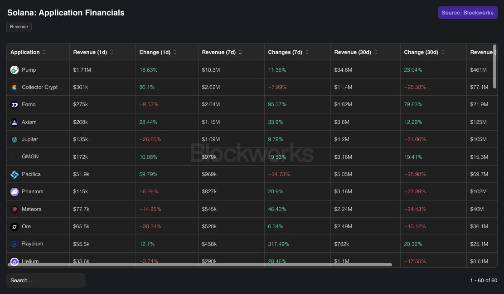Click Collector Crypt's -25.58% 30-day change
Screen dimensions: 504x294
pyautogui.click(x=415, y=87)
